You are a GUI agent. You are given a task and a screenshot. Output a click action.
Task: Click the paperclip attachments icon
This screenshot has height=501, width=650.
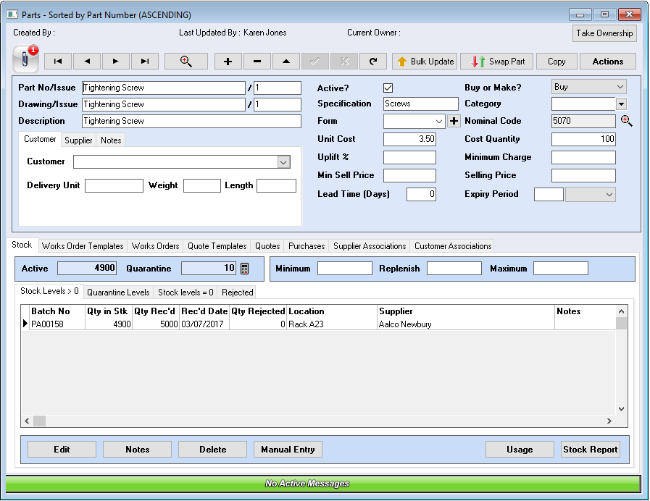pyautogui.click(x=25, y=60)
